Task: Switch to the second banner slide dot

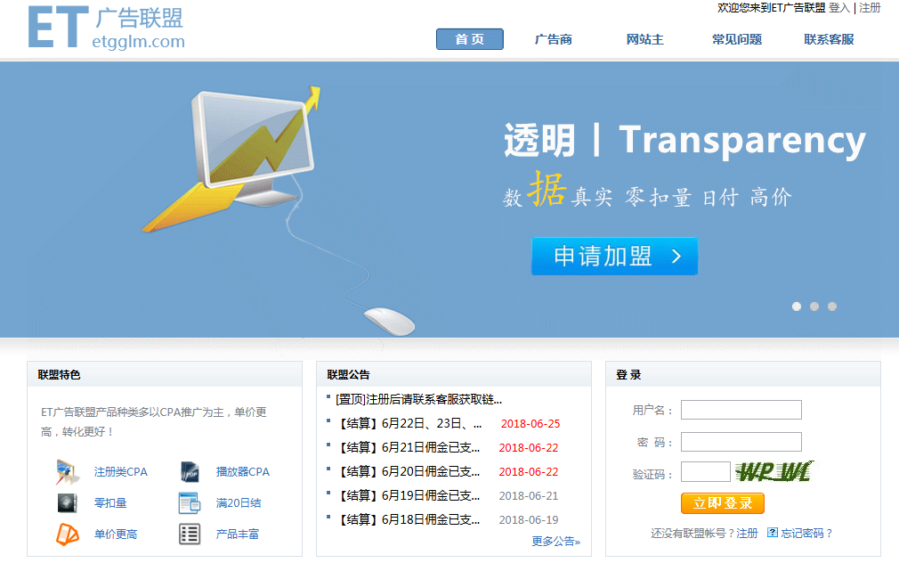Action: tap(814, 306)
